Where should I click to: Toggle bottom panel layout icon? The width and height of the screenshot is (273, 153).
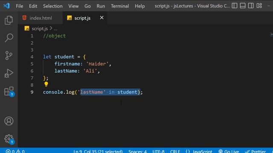coord(243,6)
